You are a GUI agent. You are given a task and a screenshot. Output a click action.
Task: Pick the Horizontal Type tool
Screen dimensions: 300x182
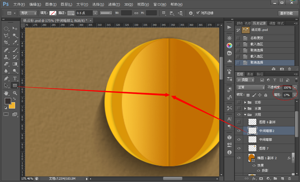(x=15, y=78)
